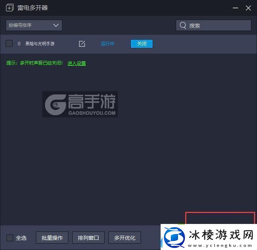Click the magnifier search icon
Viewport: 257px width, 250px height.
(183, 25)
